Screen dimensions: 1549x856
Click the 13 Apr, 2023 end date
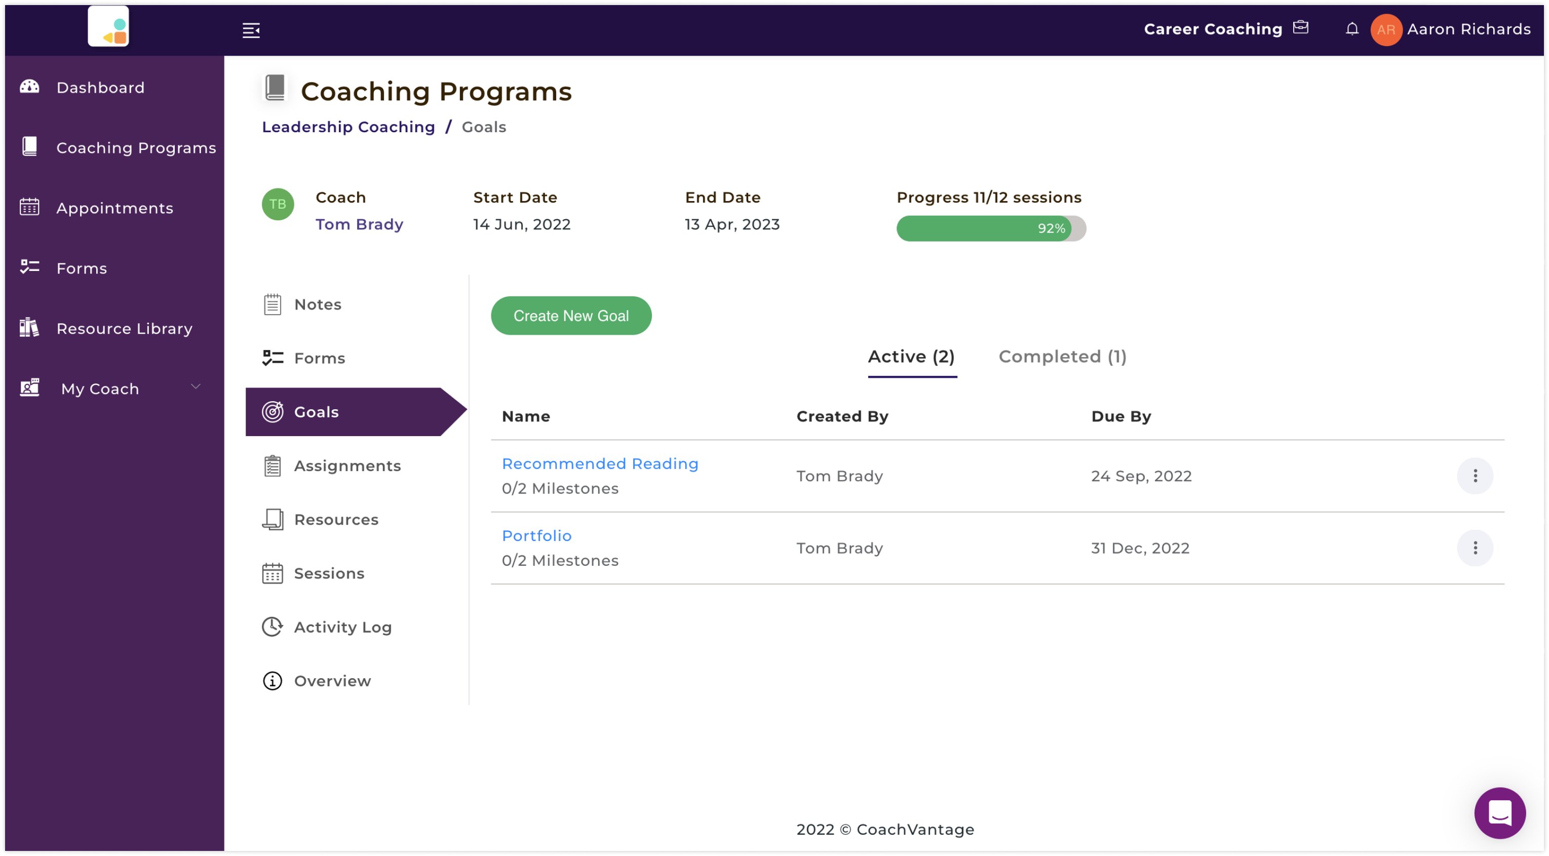[732, 224]
